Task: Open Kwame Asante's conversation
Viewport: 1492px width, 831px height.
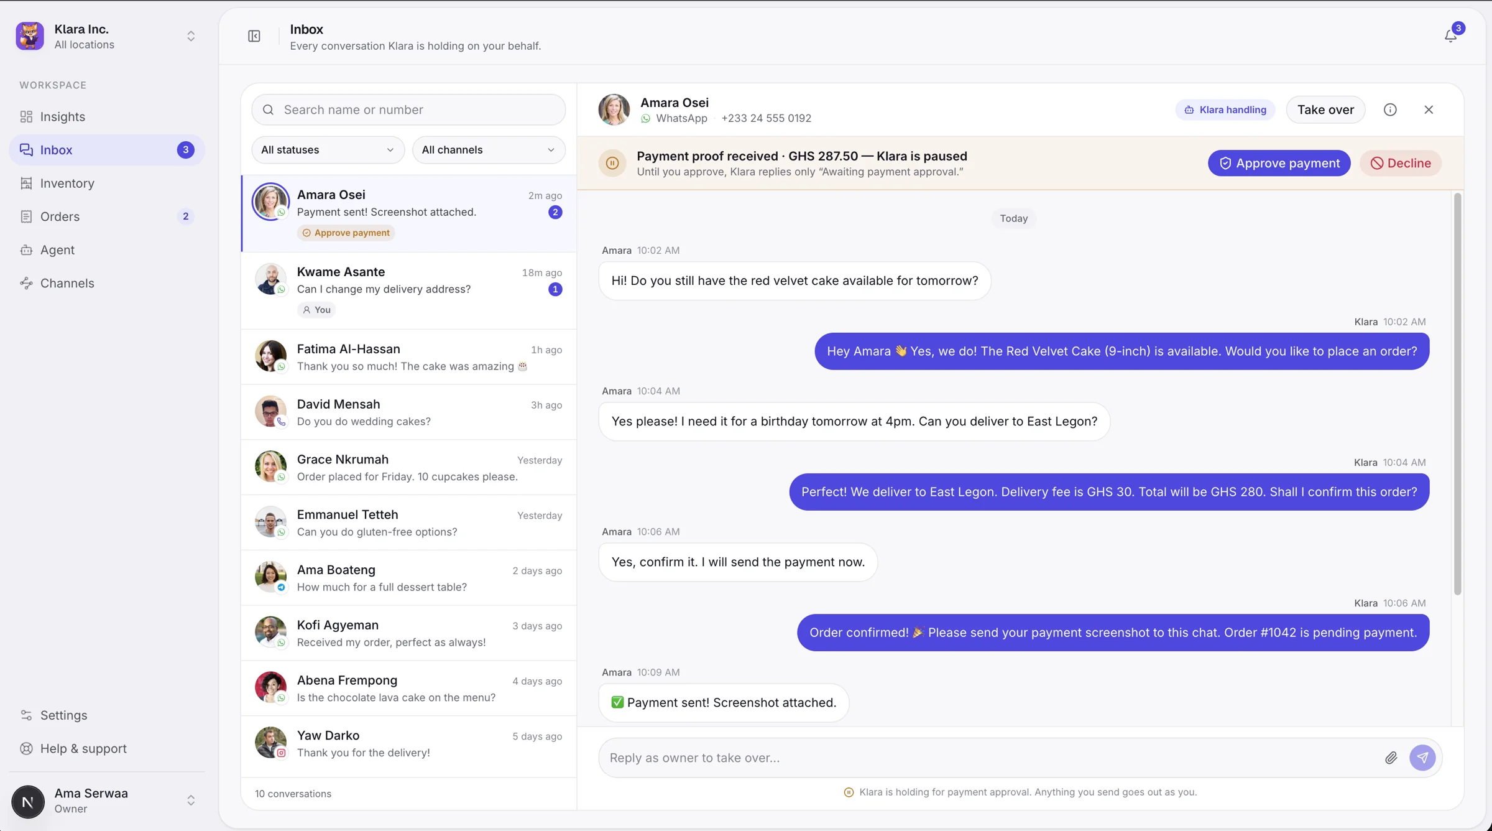Action: pyautogui.click(x=408, y=290)
